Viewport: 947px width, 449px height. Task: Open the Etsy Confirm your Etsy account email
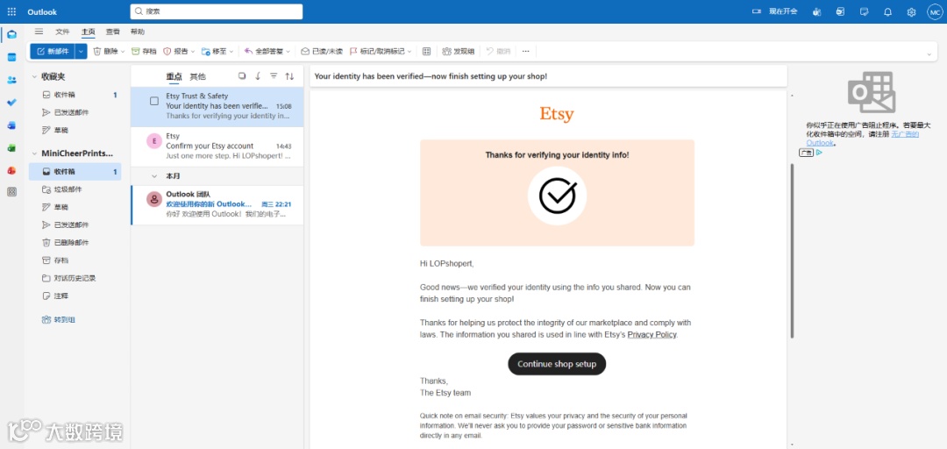[x=217, y=146]
